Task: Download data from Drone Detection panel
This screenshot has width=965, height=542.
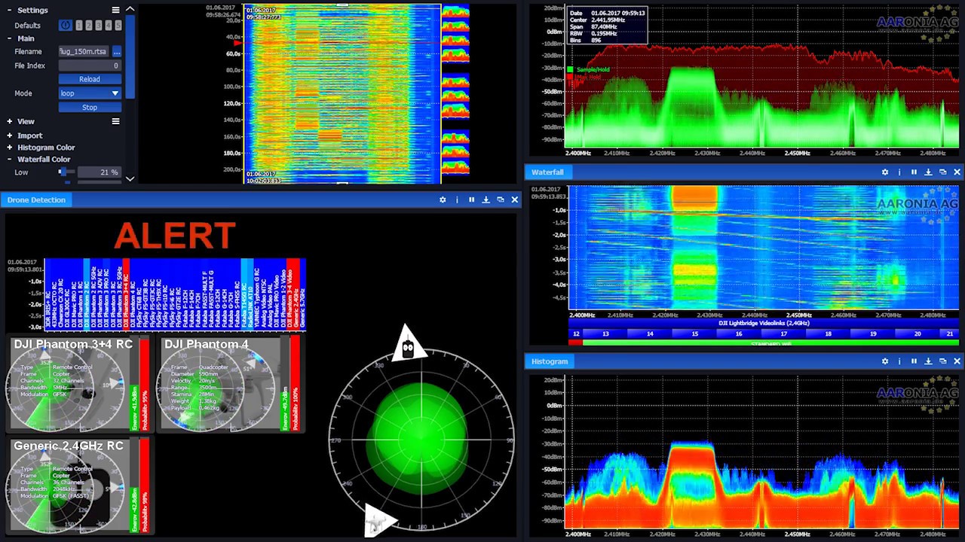Action: (486, 199)
